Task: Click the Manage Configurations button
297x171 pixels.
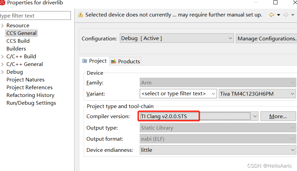Action: coord(266,38)
